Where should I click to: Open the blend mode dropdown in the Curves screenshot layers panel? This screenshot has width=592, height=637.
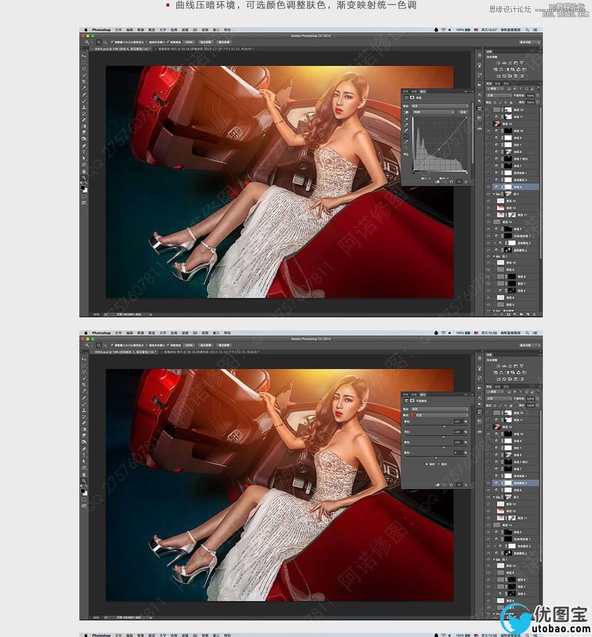click(499, 95)
